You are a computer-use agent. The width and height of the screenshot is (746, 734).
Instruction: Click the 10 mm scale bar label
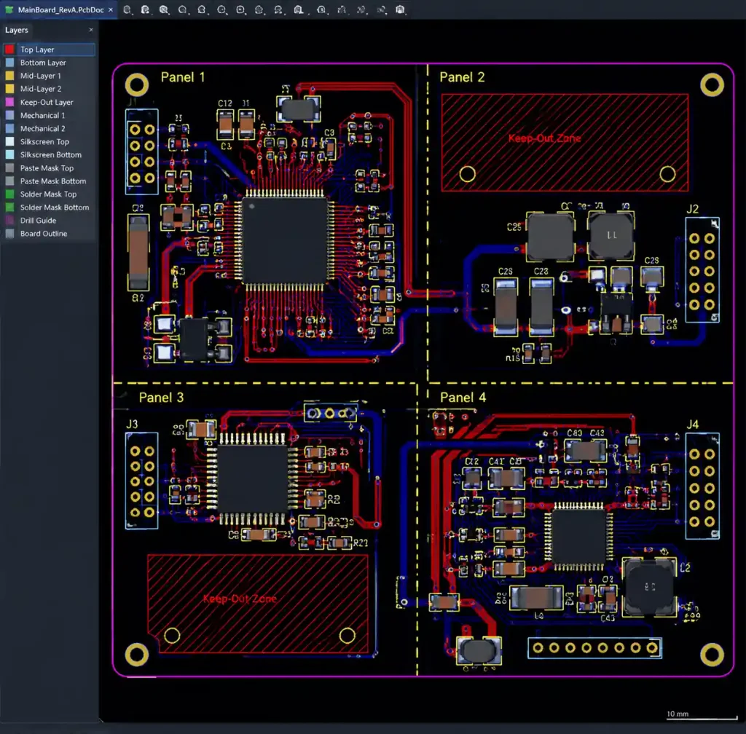[x=678, y=714]
